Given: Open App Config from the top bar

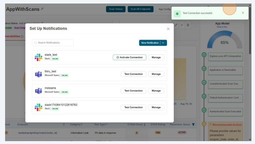Looking at the screenshot, I should 164,9.
